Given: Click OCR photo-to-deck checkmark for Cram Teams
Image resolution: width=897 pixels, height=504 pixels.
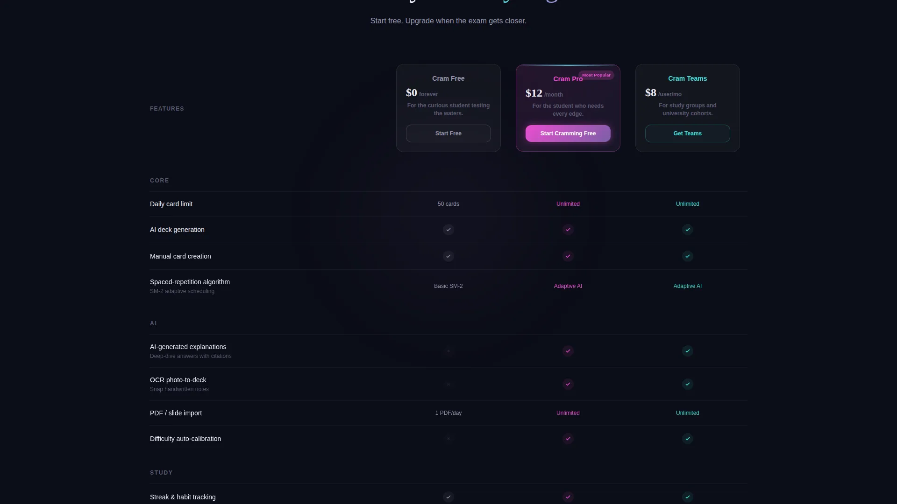Looking at the screenshot, I should pyautogui.click(x=687, y=384).
